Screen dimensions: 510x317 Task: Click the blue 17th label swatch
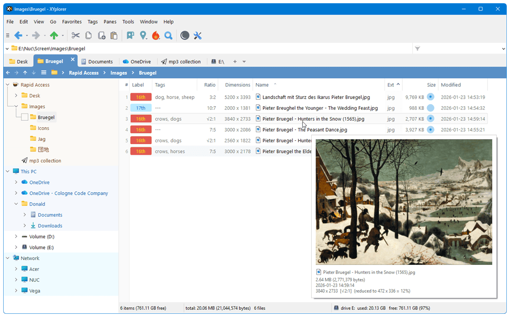[141, 107]
